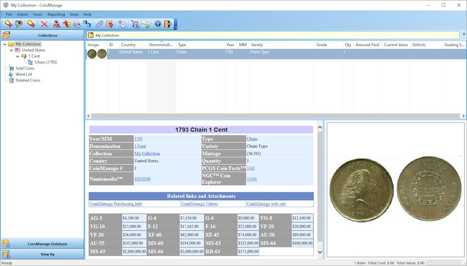Click the MS-65 $1,000,000.00 value cell
Viewport: 467px width, 266px height.
click(x=134, y=251)
